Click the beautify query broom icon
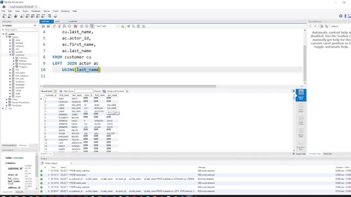Image resolution: width=351 pixels, height=197 pixels. pyautogui.click(x=128, y=26)
